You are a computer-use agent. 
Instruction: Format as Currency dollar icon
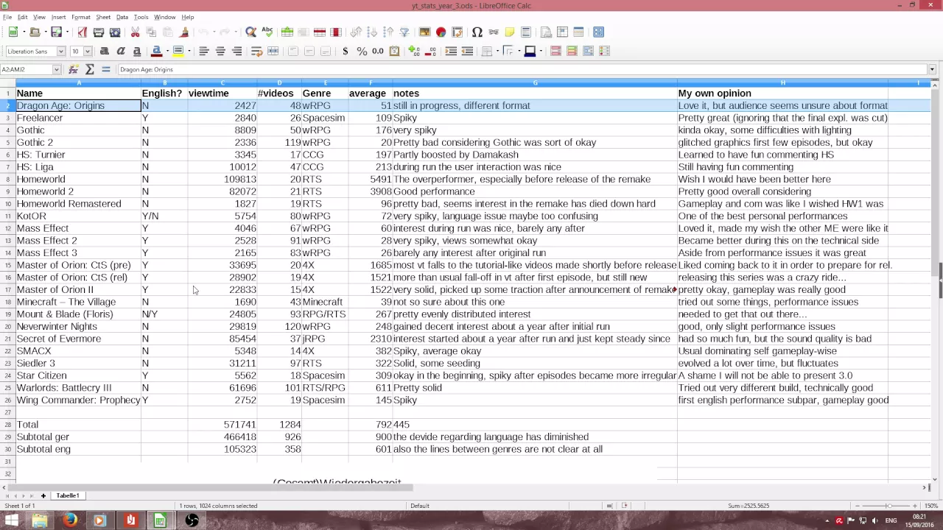pyautogui.click(x=346, y=52)
